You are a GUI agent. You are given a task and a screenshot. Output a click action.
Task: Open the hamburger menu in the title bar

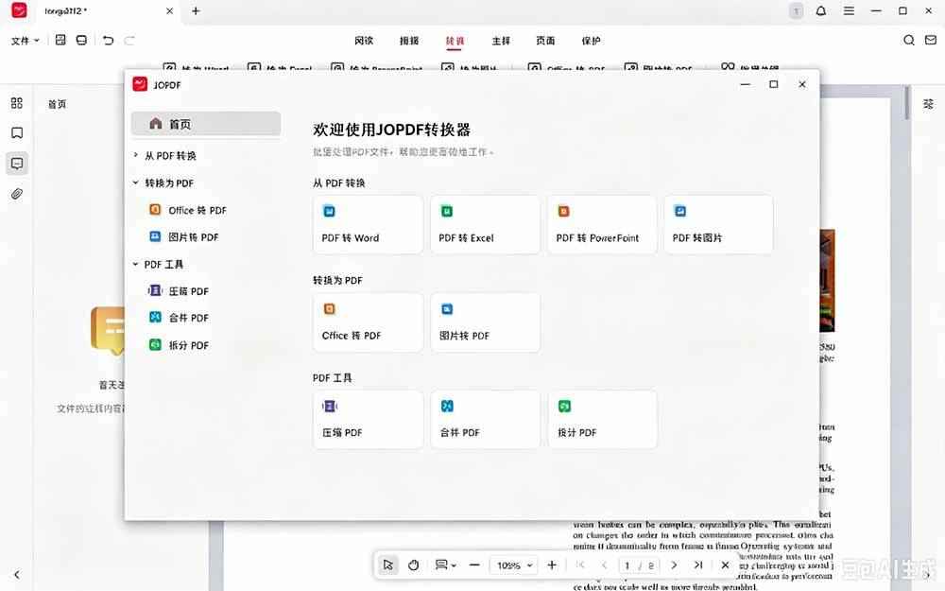pyautogui.click(x=849, y=10)
